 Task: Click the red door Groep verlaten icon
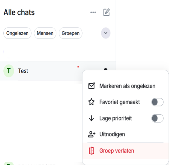click(91, 151)
